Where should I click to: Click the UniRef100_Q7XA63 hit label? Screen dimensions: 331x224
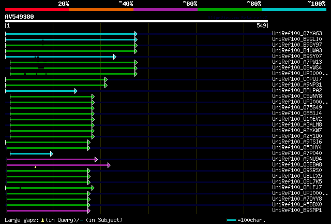297,34
